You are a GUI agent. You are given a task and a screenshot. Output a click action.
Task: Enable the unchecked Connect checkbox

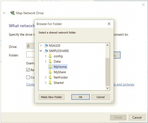28,77
